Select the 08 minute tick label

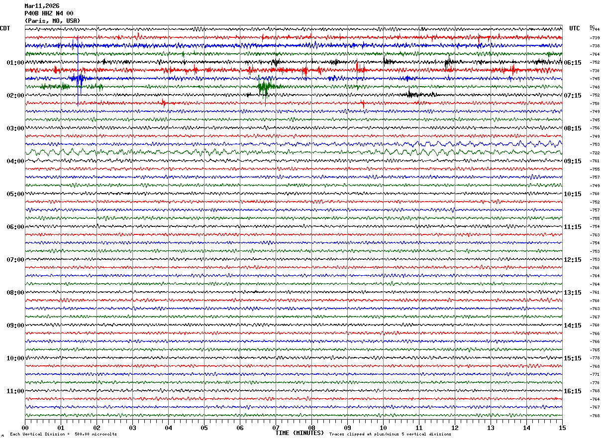311,428
